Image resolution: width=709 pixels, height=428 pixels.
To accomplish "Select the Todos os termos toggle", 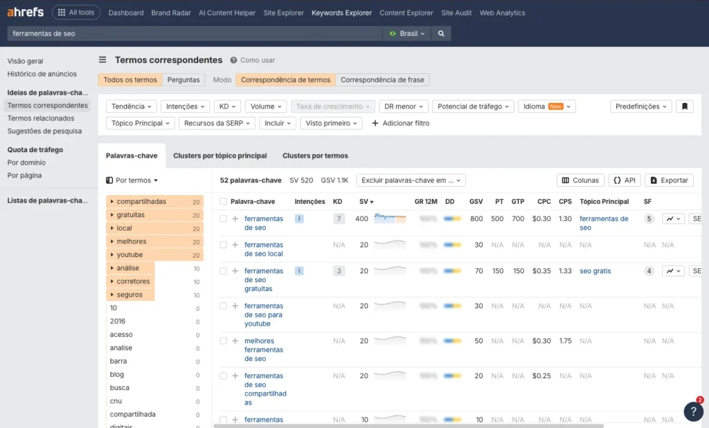I will click(130, 80).
